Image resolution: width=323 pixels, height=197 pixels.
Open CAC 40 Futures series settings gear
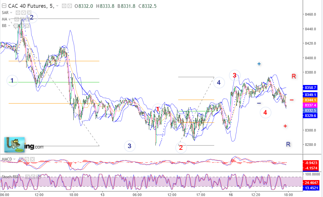pos(70,6)
